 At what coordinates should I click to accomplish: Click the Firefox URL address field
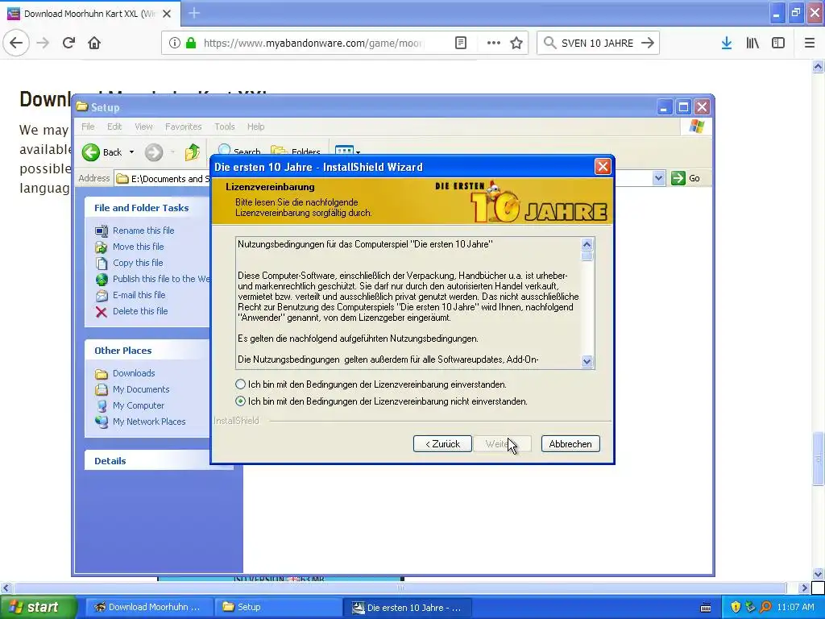click(x=313, y=44)
